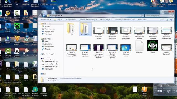Image resolution: width=177 pixels, height=99 pixels.
Task: Click Воспроизвести in the toolbar
Action: [x=71, y=20]
